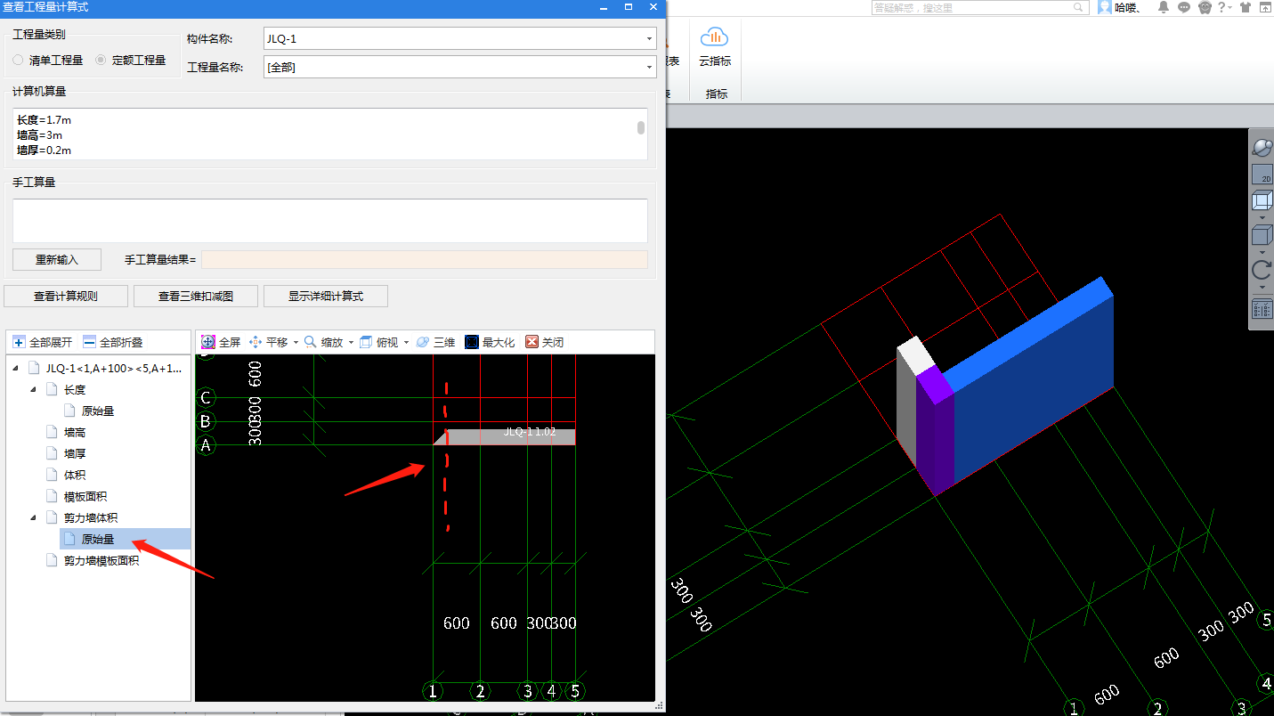Switch to 三维 view
The image size is (1274, 716).
click(435, 342)
